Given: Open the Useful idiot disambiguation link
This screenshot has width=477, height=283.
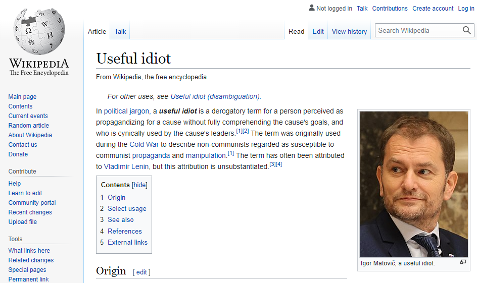Looking at the screenshot, I should coord(215,96).
